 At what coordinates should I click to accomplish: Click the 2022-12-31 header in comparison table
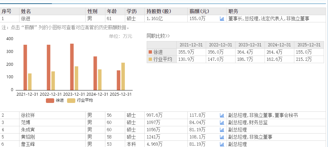click(x=221, y=45)
